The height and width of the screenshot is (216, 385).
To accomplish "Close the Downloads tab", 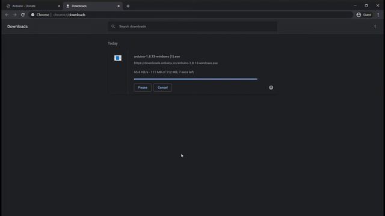I will tap(119, 6).
